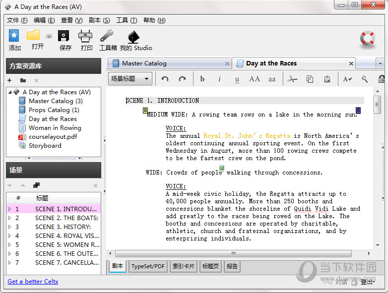Click the scene breakdown icon in 场景 panel
This screenshot has width=388, height=293.
(x=36, y=185)
